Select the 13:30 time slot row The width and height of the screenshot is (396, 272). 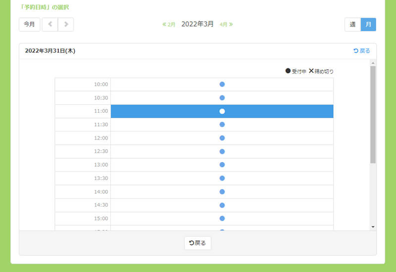coord(222,178)
